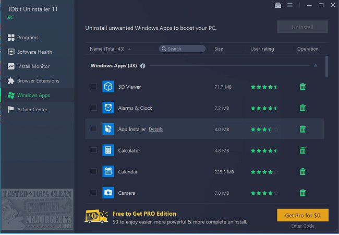Click Calculator's trash icon
The height and width of the screenshot is (235, 339).
pos(302,150)
